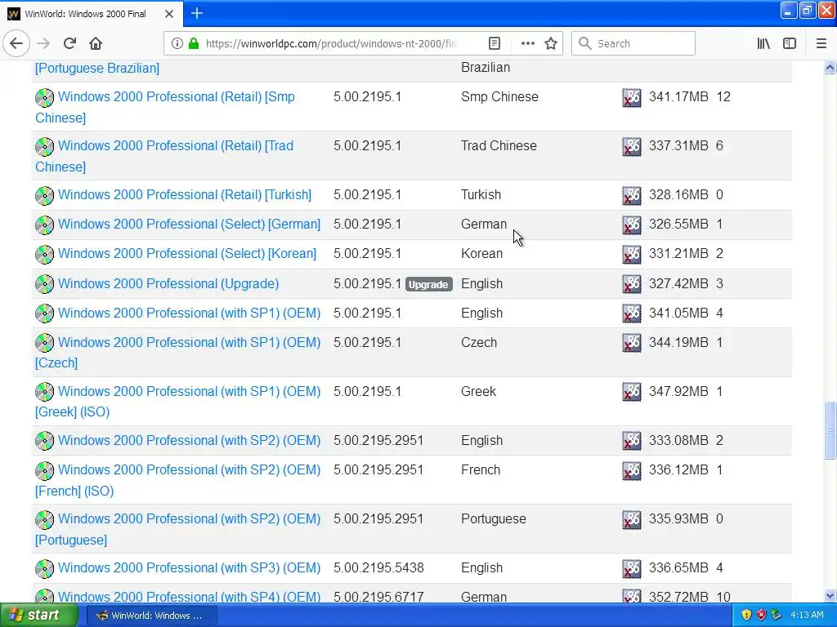Open a new tab with plus button
Viewport: 837px width, 627px height.
(196, 13)
